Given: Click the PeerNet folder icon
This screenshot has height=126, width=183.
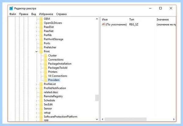Looking at the screenshot, I should (41, 31).
